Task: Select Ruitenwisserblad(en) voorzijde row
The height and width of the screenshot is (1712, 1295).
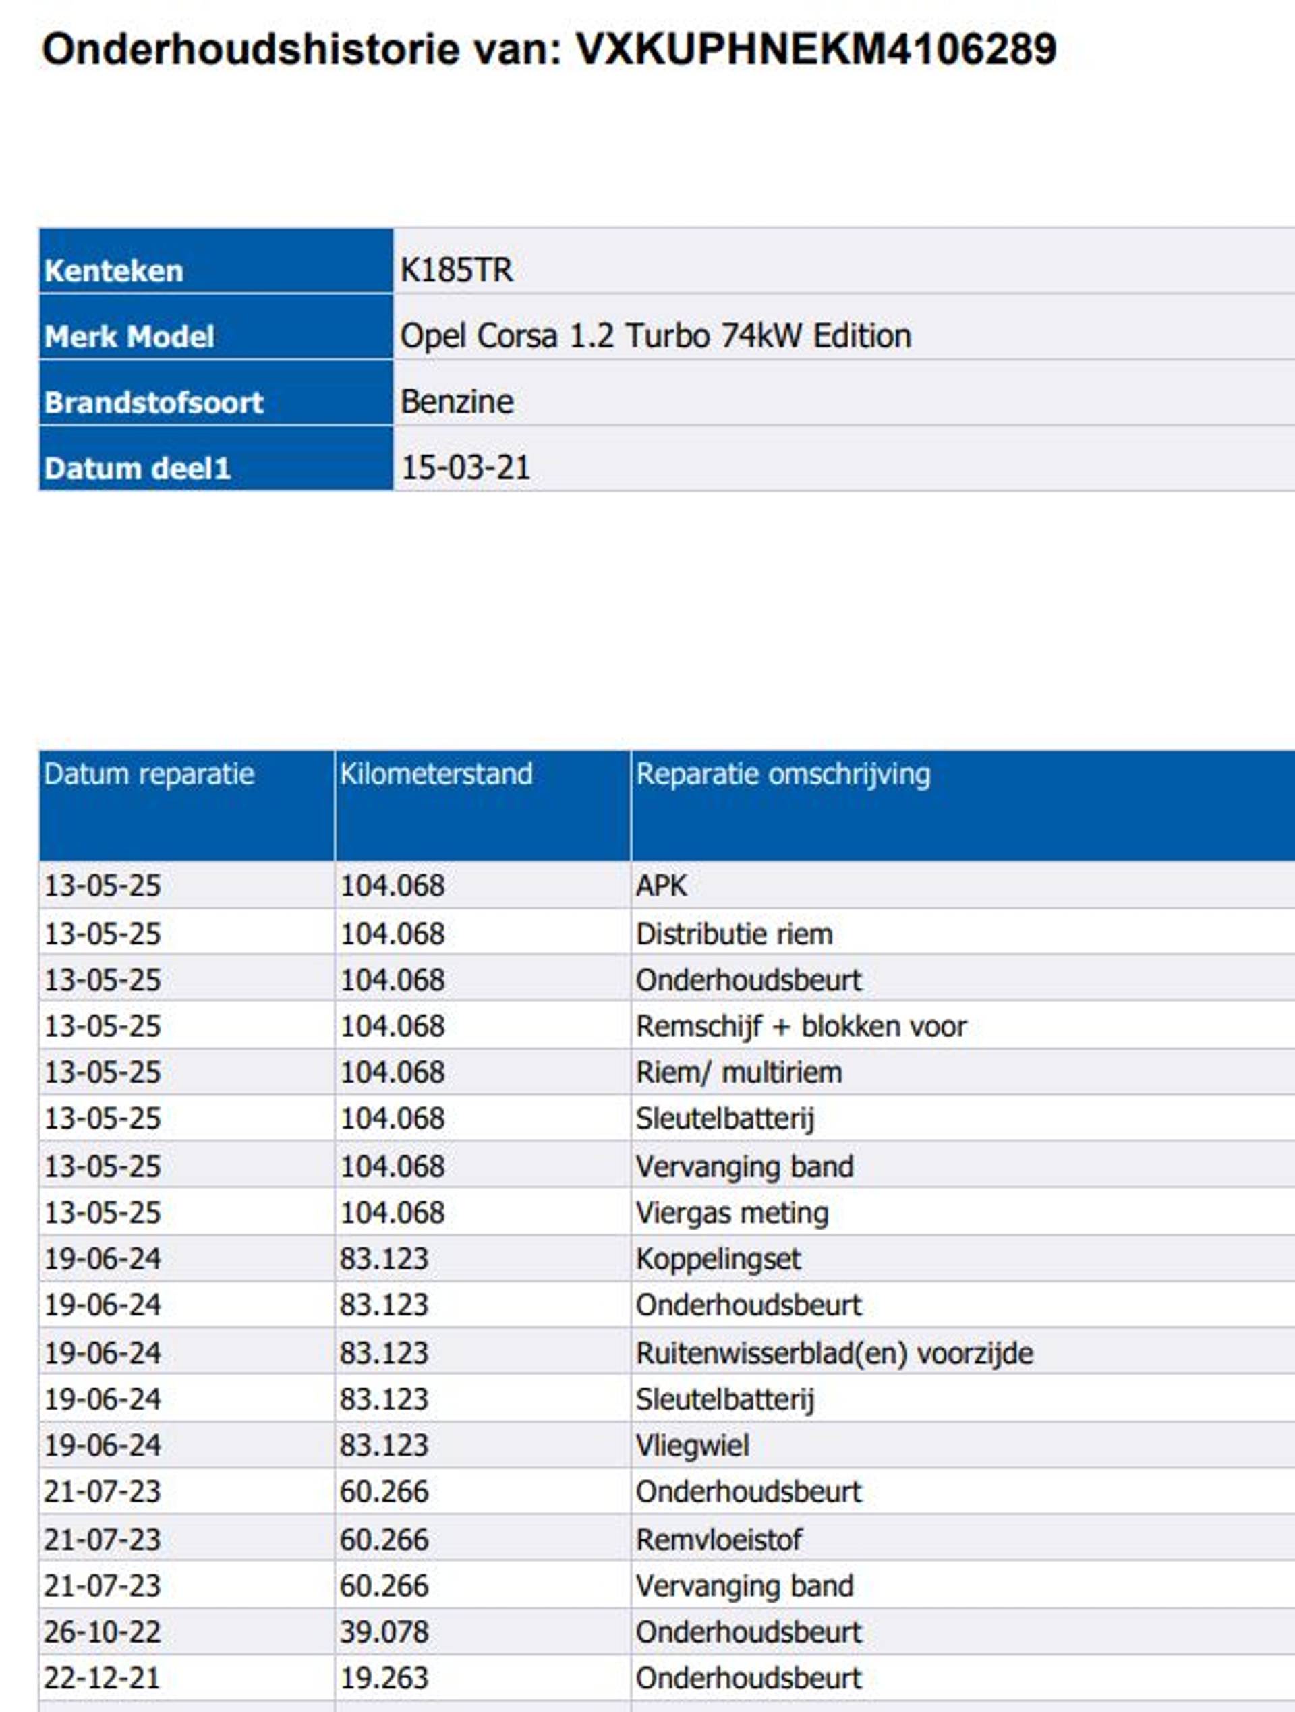Action: pos(834,1354)
